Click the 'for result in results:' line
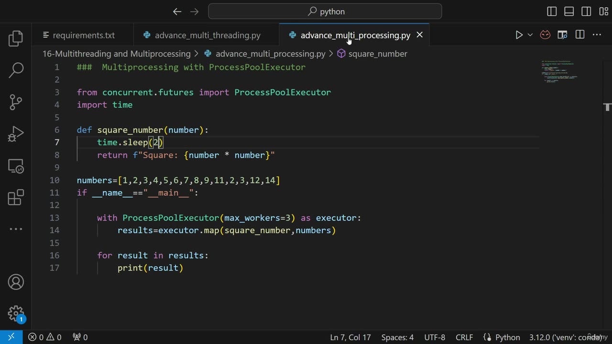Image resolution: width=612 pixels, height=344 pixels. (153, 256)
